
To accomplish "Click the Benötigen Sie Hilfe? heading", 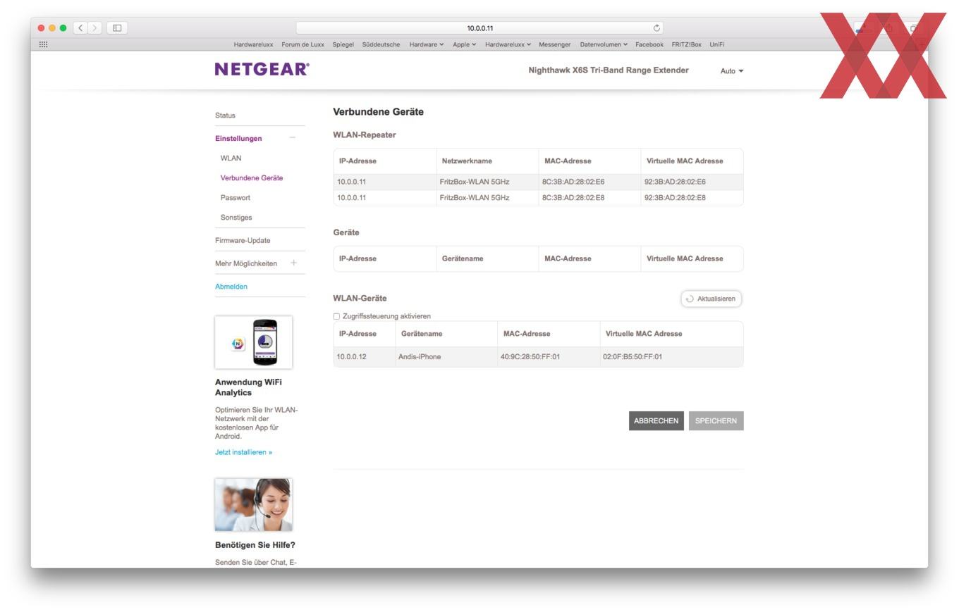I will pos(255,545).
